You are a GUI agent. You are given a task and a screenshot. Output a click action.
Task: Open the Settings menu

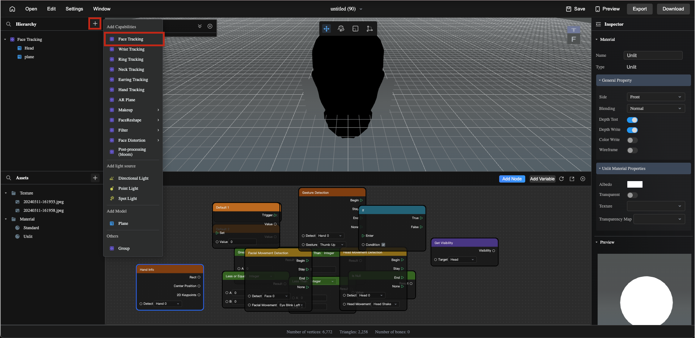74,9
